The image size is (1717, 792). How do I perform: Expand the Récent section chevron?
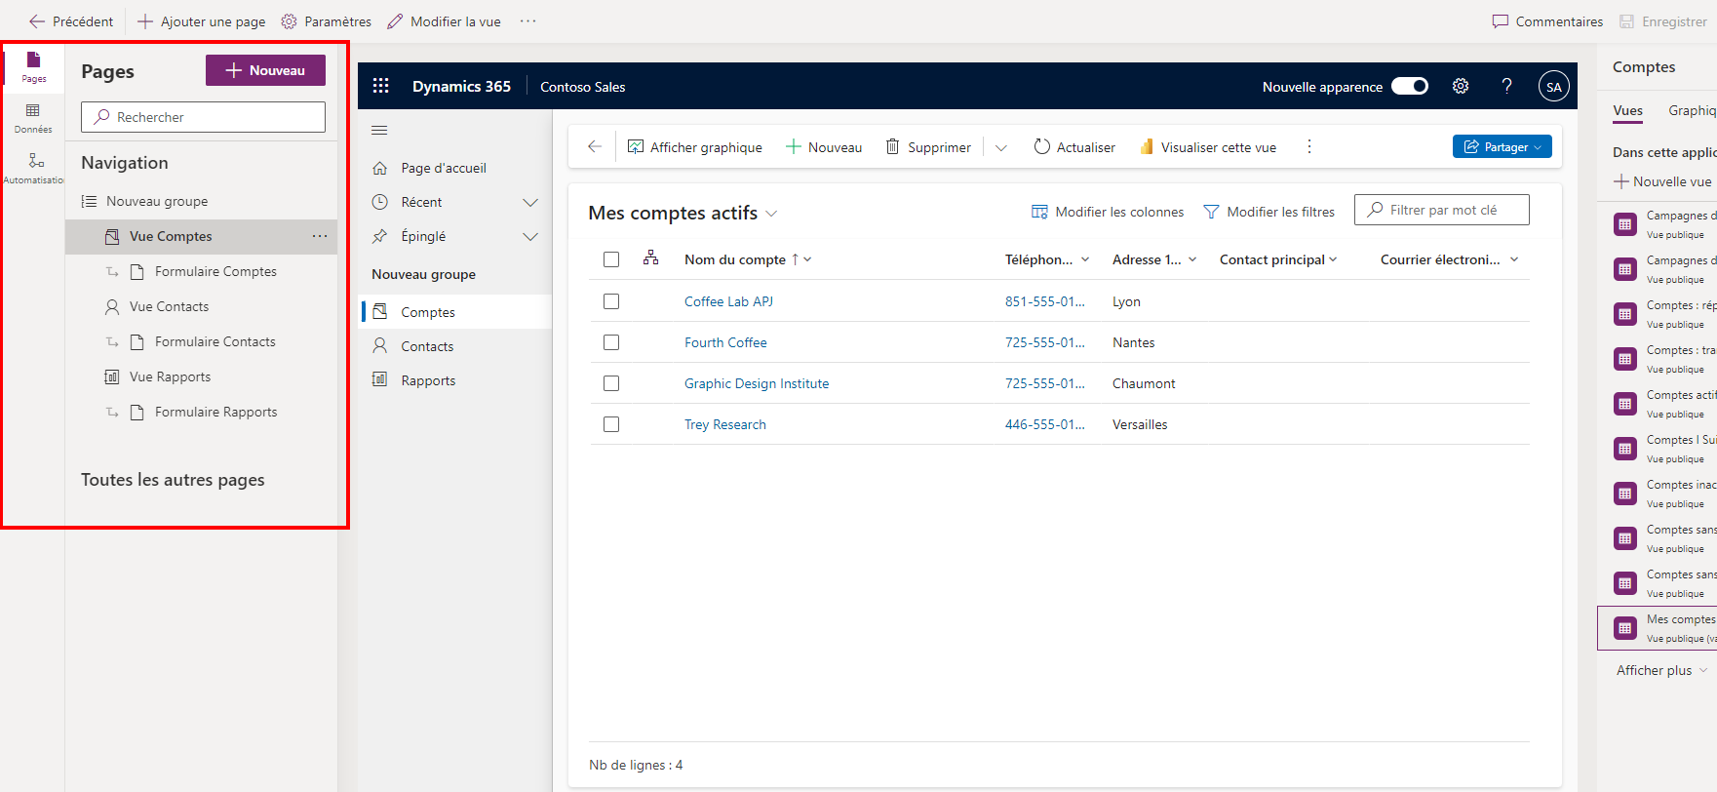click(530, 203)
